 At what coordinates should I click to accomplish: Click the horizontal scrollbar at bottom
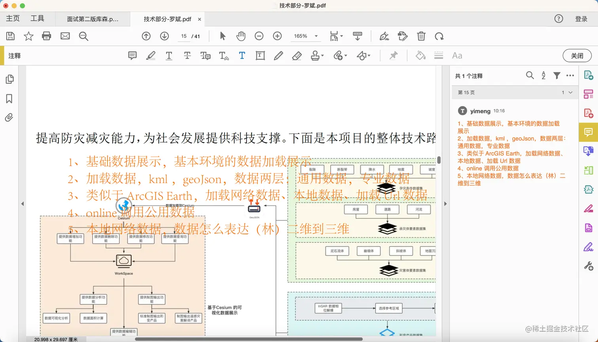(x=249, y=339)
